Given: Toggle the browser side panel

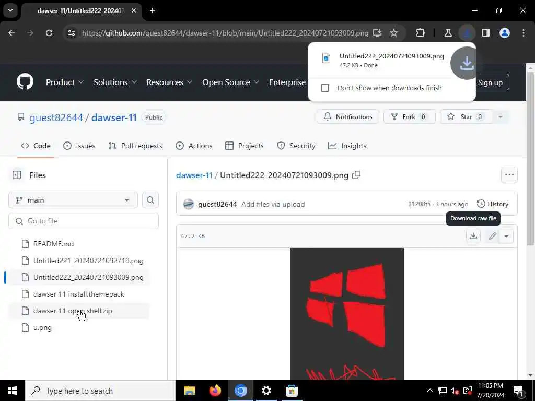Looking at the screenshot, I should 485,33.
